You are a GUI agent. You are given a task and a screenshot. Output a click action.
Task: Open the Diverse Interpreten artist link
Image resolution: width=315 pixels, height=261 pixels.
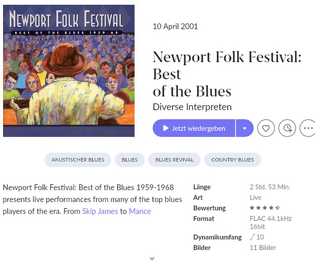(192, 107)
